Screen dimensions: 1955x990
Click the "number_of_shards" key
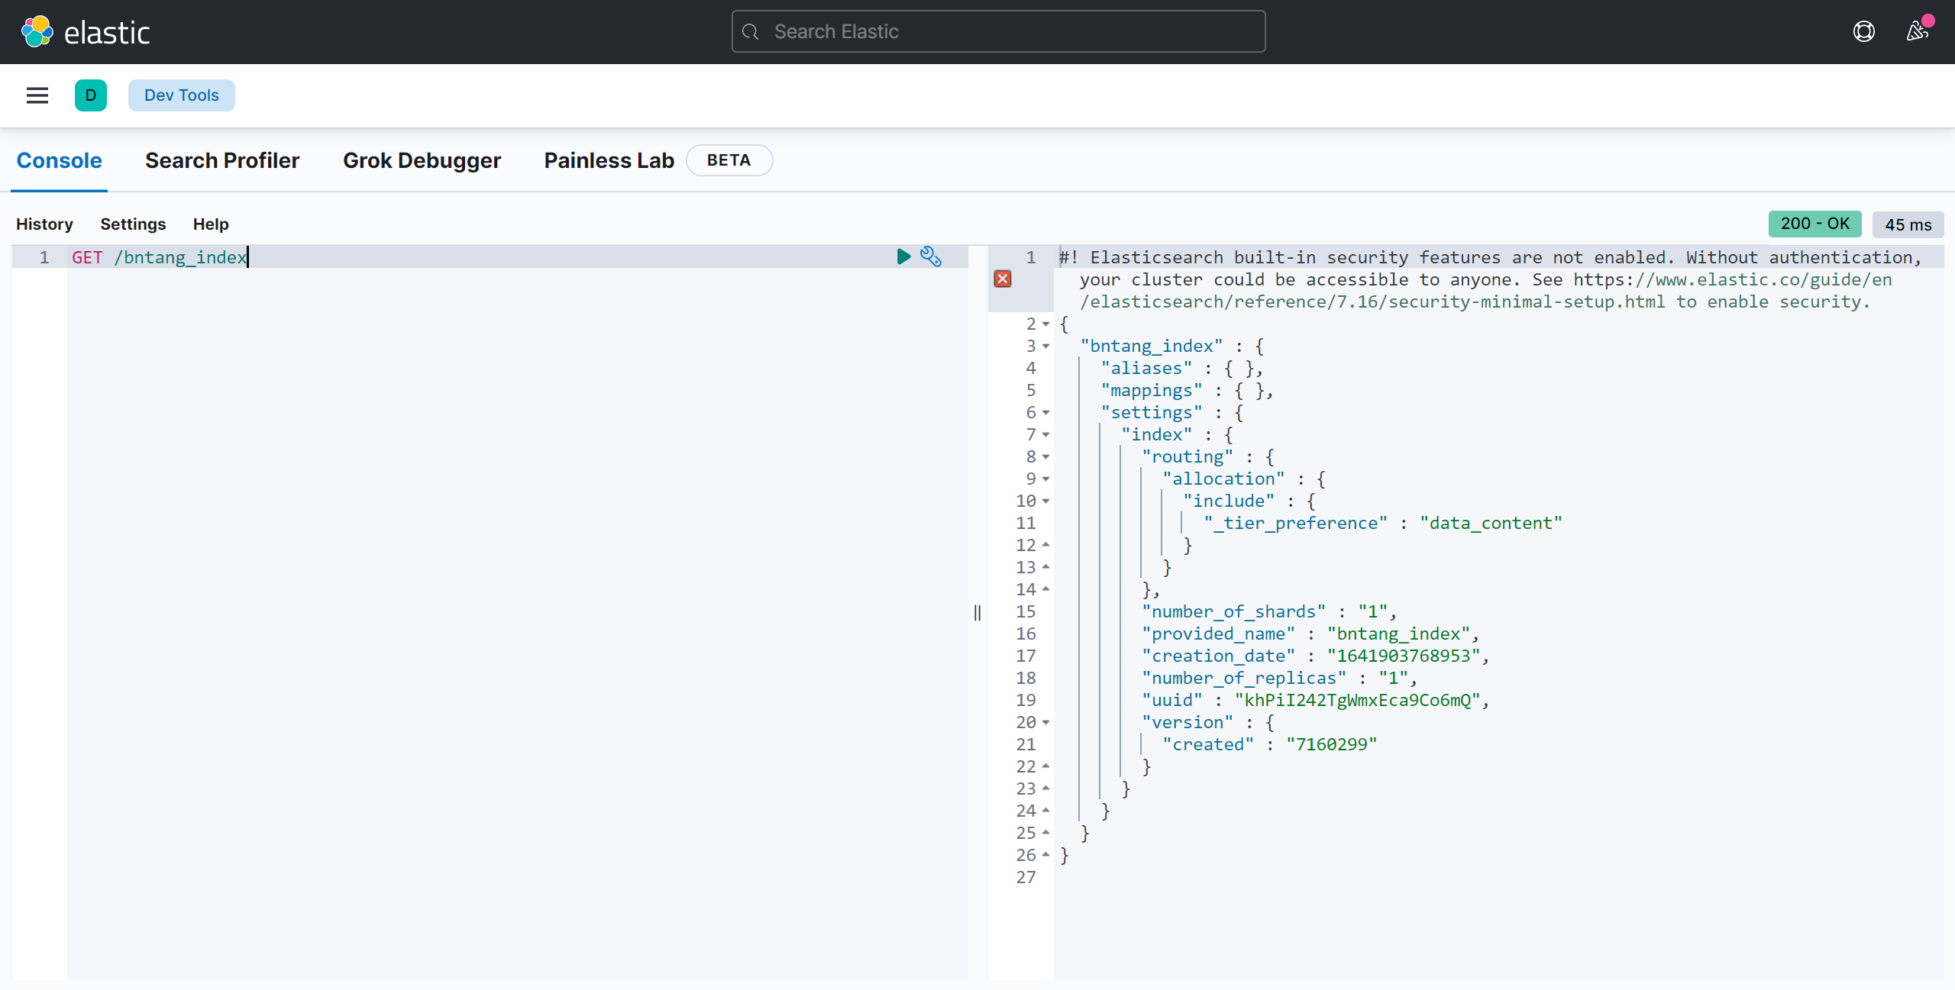tap(1234, 611)
